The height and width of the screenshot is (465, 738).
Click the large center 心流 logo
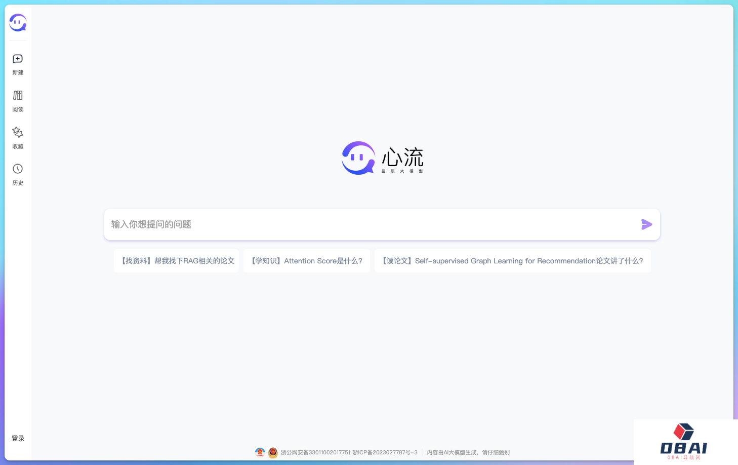(x=383, y=158)
